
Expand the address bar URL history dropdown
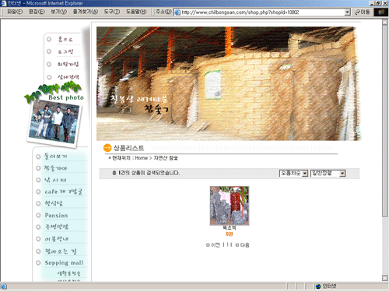347,12
